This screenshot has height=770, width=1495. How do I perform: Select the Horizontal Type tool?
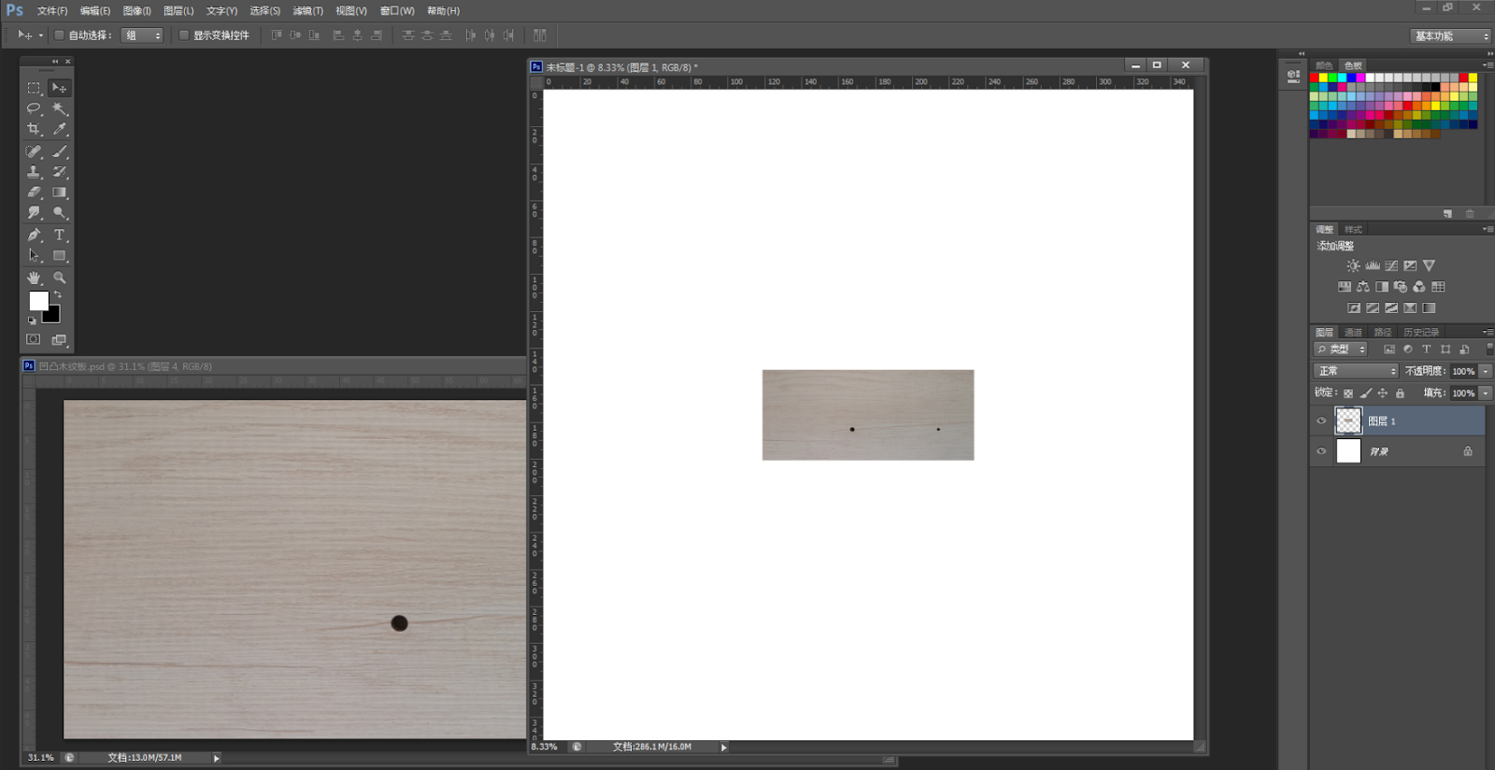tap(60, 235)
